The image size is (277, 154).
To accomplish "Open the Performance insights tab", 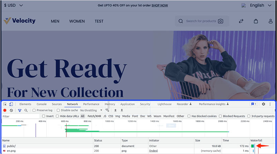I will coord(214,104).
